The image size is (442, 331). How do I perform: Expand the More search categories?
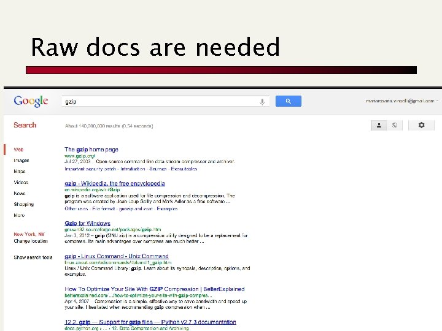coord(19,215)
